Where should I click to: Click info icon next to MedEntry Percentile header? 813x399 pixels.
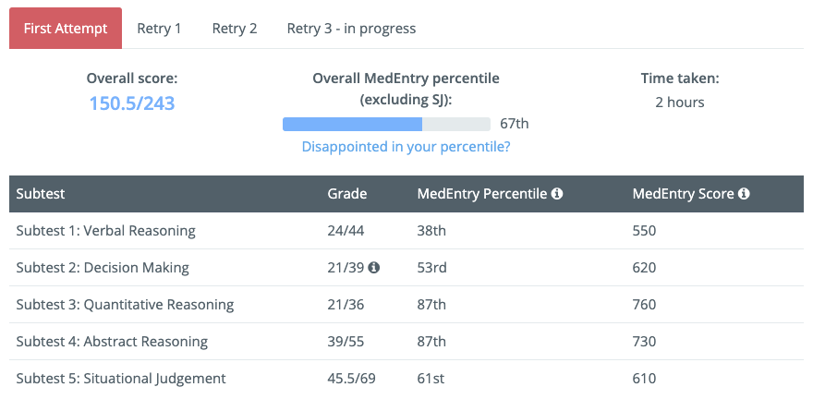[x=557, y=194]
